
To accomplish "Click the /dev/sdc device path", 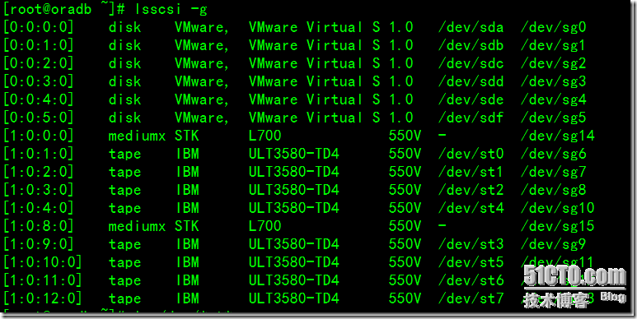I will (471, 63).
